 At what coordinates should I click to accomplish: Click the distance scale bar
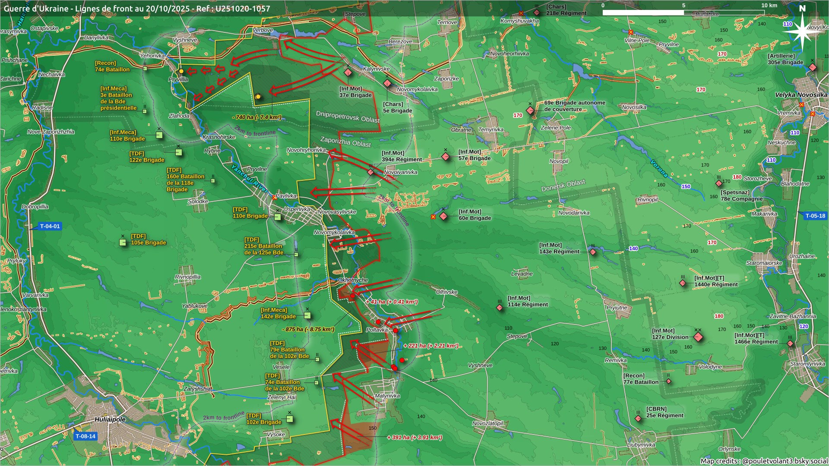coord(683,13)
